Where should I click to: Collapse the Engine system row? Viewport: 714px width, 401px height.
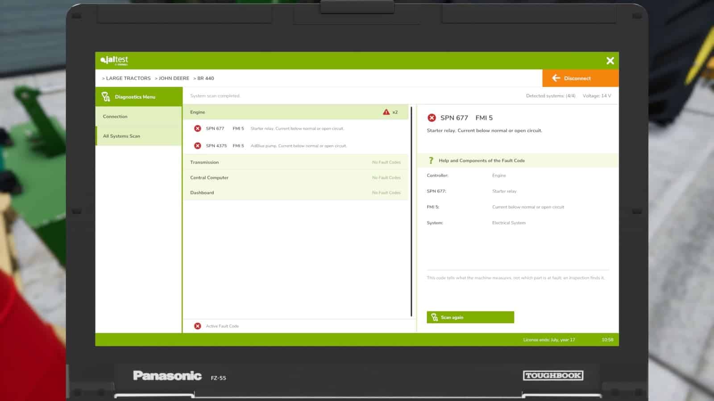click(296, 112)
